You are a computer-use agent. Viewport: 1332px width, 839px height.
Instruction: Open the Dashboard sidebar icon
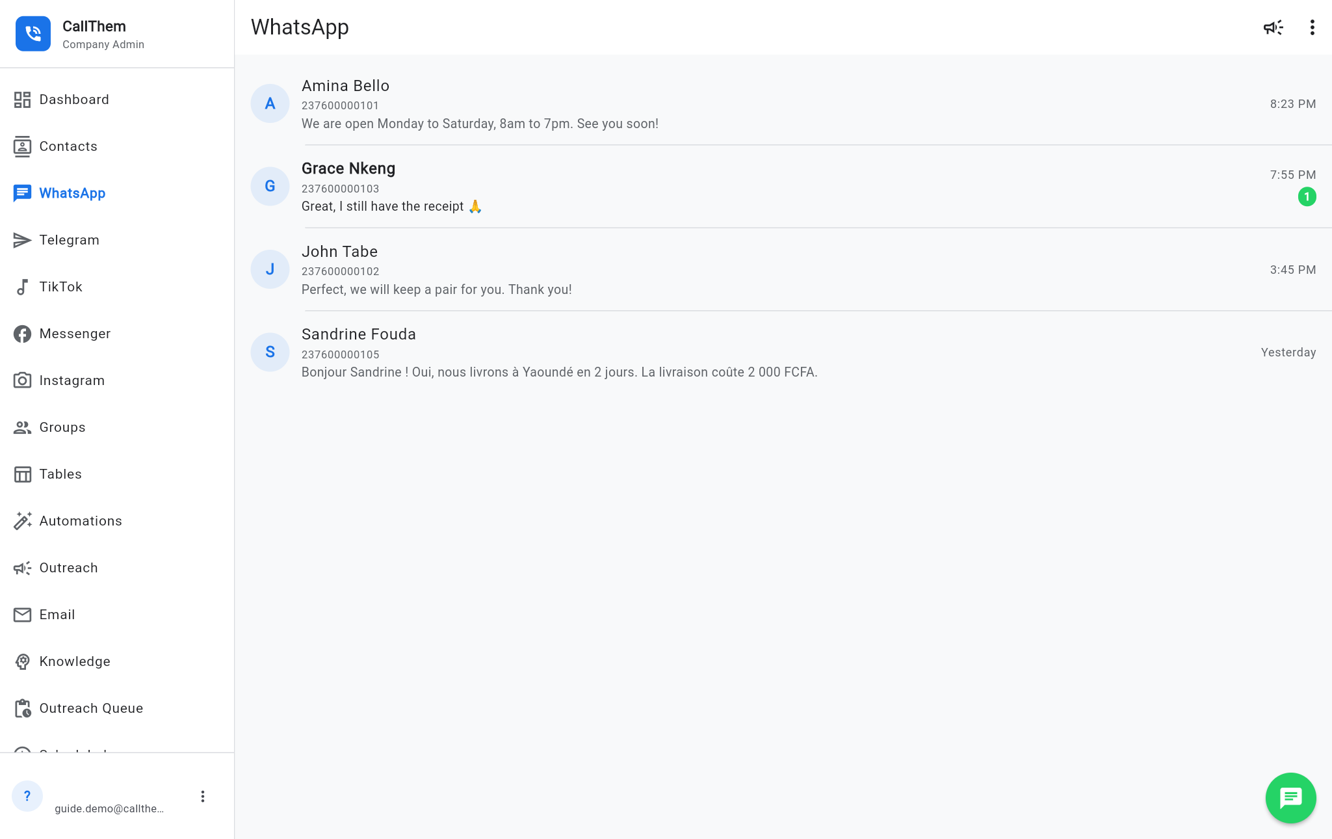pos(22,100)
